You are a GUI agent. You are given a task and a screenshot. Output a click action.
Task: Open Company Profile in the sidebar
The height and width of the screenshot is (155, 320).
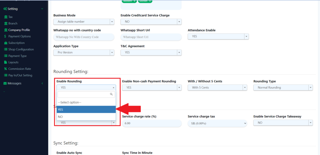(19, 30)
